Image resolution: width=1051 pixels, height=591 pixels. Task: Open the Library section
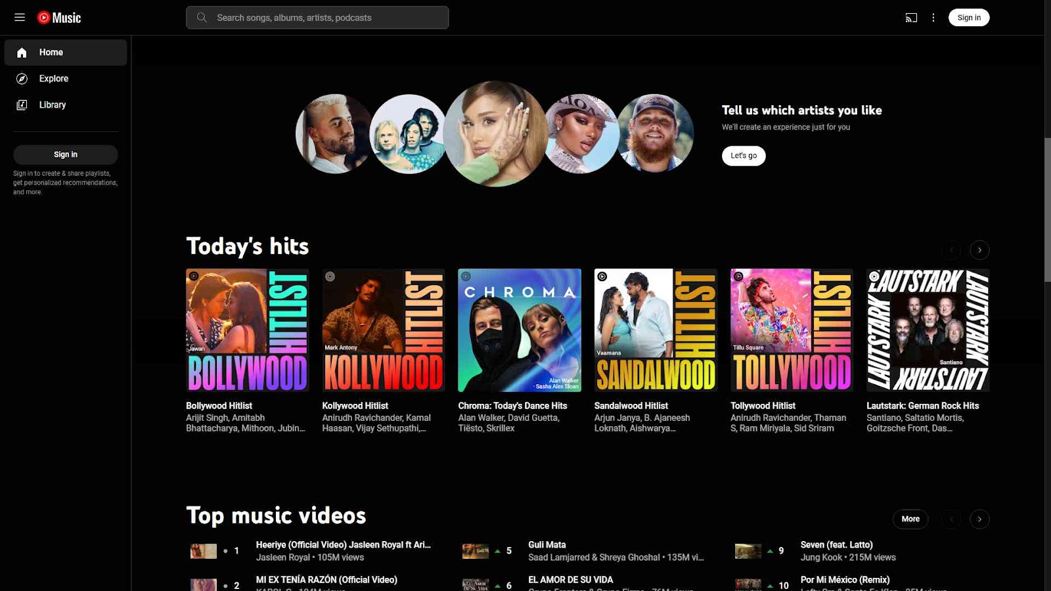[x=66, y=105]
